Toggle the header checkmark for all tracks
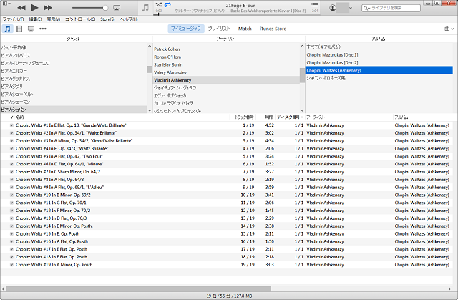Screen dimensions: 458x300 (x=11, y=117)
